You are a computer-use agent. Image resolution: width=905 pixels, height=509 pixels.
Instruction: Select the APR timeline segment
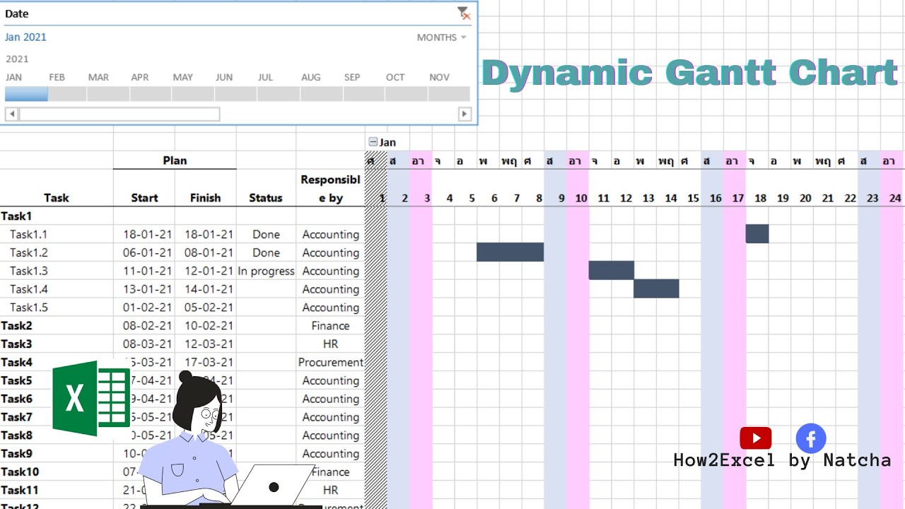pyautogui.click(x=151, y=94)
